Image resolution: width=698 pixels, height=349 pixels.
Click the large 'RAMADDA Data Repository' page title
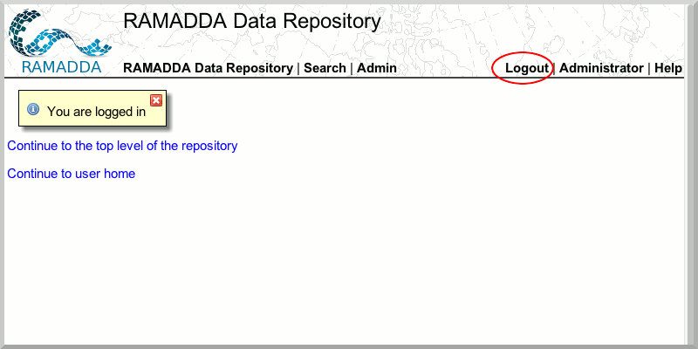(x=252, y=22)
